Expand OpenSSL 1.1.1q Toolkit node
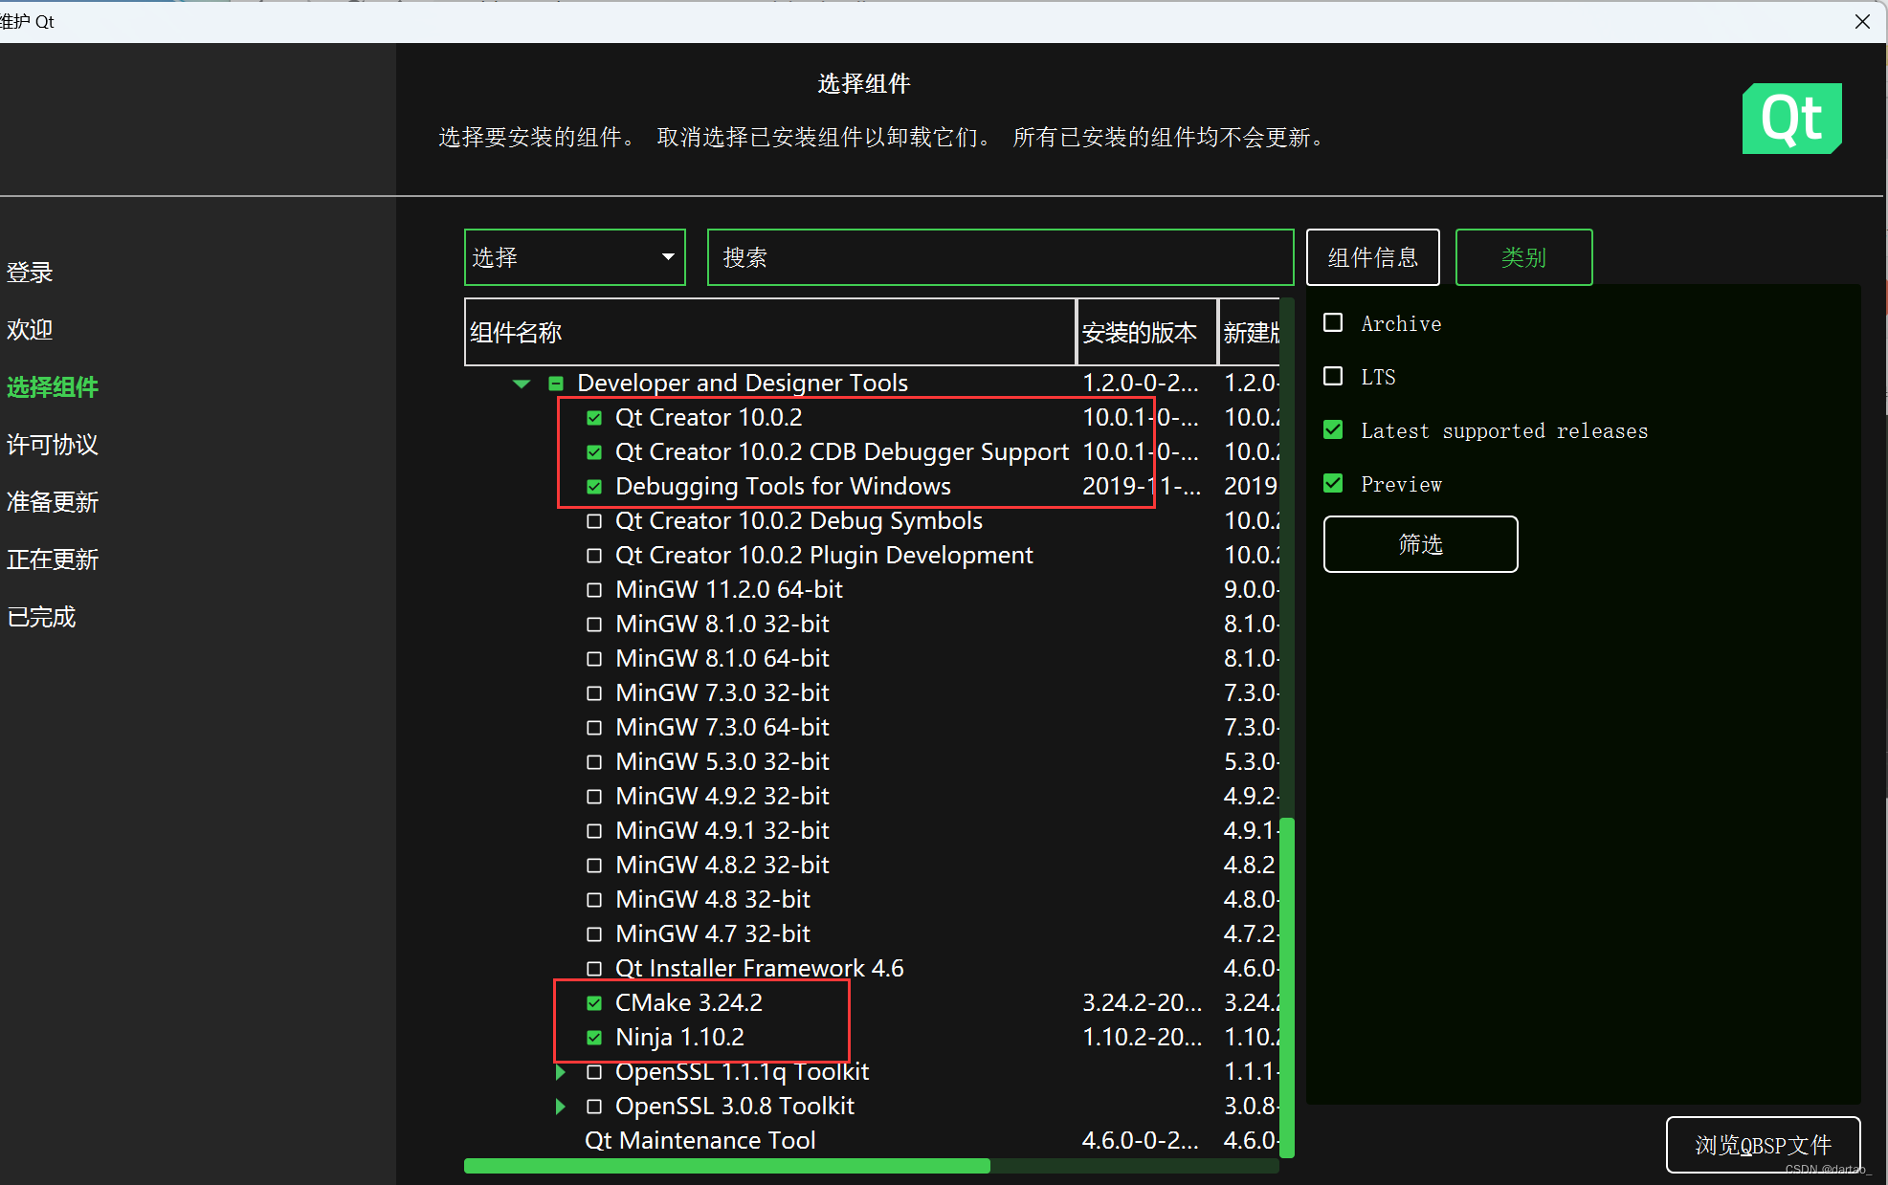 point(561,1072)
